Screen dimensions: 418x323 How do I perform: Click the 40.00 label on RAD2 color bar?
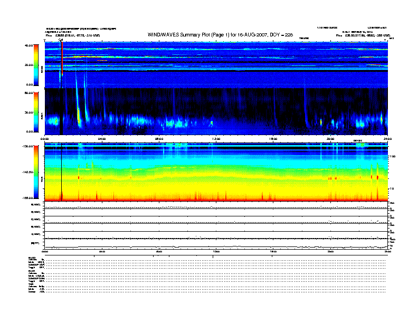click(x=28, y=45)
